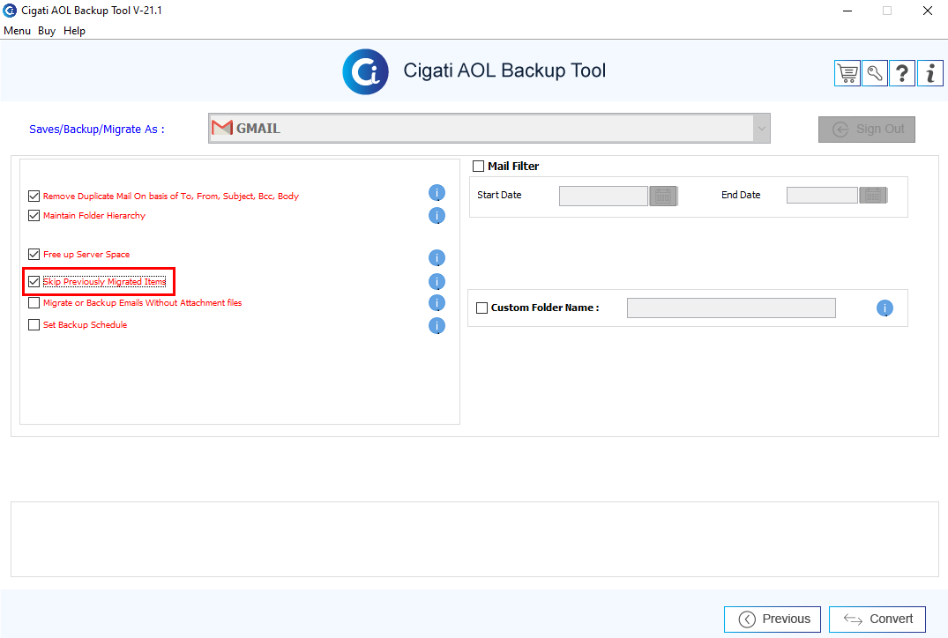Click the Cigati logo in header
This screenshot has height=638, width=948.
click(365, 72)
